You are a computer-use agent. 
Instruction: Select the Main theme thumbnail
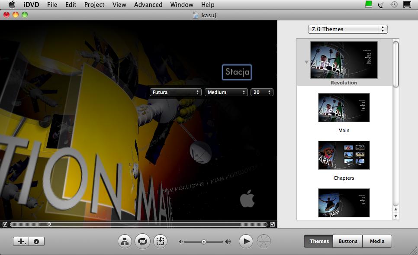tap(344, 107)
